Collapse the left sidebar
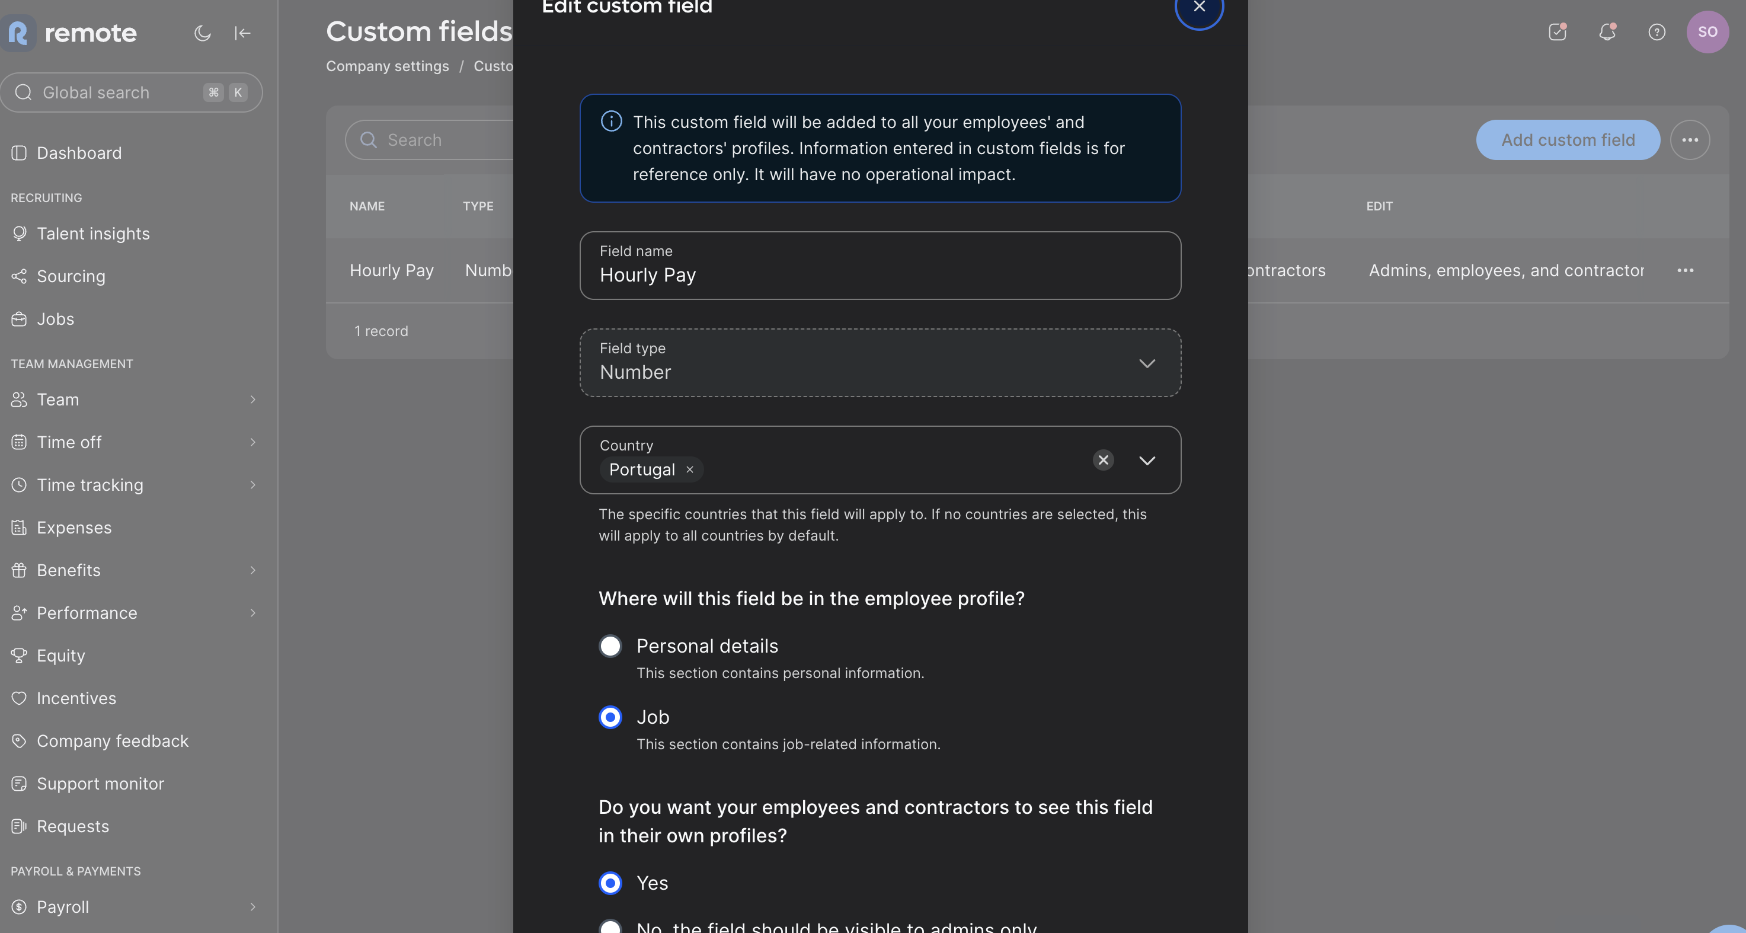 coord(242,33)
